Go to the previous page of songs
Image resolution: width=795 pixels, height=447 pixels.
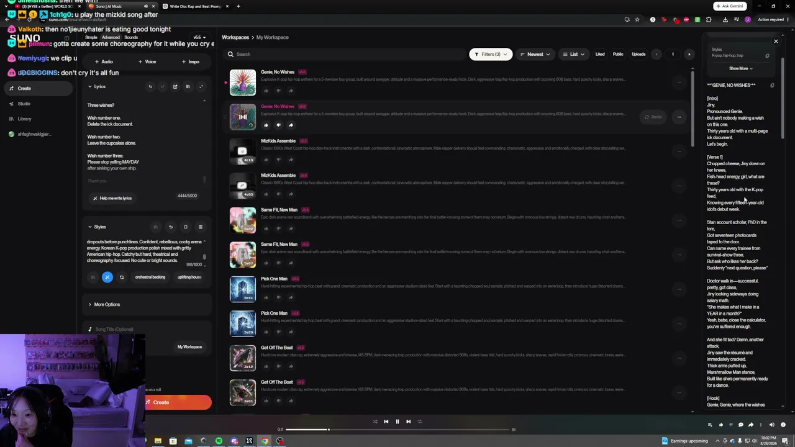click(x=656, y=54)
